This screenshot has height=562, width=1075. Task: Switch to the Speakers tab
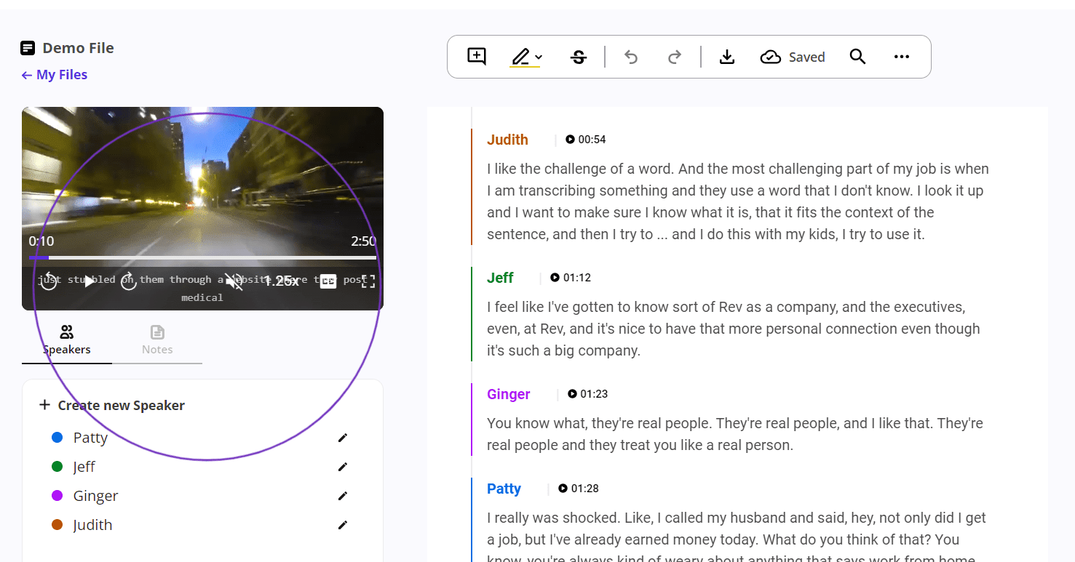pos(66,340)
